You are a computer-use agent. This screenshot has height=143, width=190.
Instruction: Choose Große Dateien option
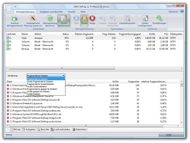[46, 94]
